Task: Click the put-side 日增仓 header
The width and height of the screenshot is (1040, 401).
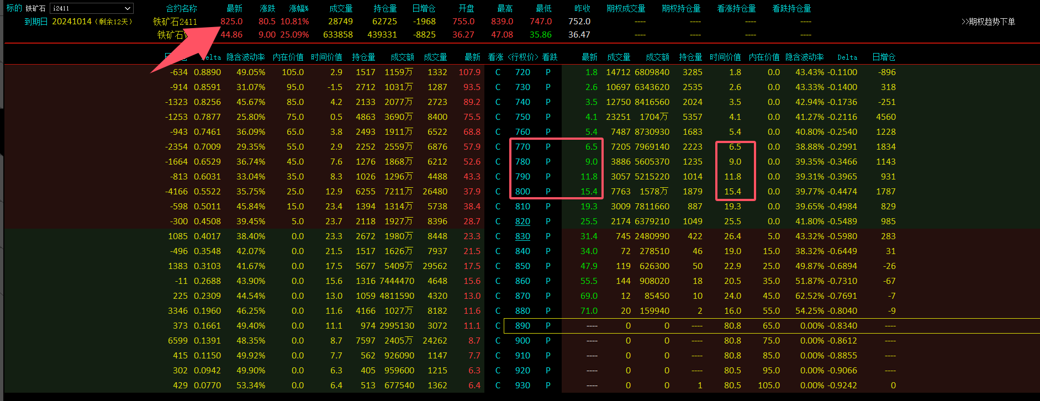Action: 884,57
